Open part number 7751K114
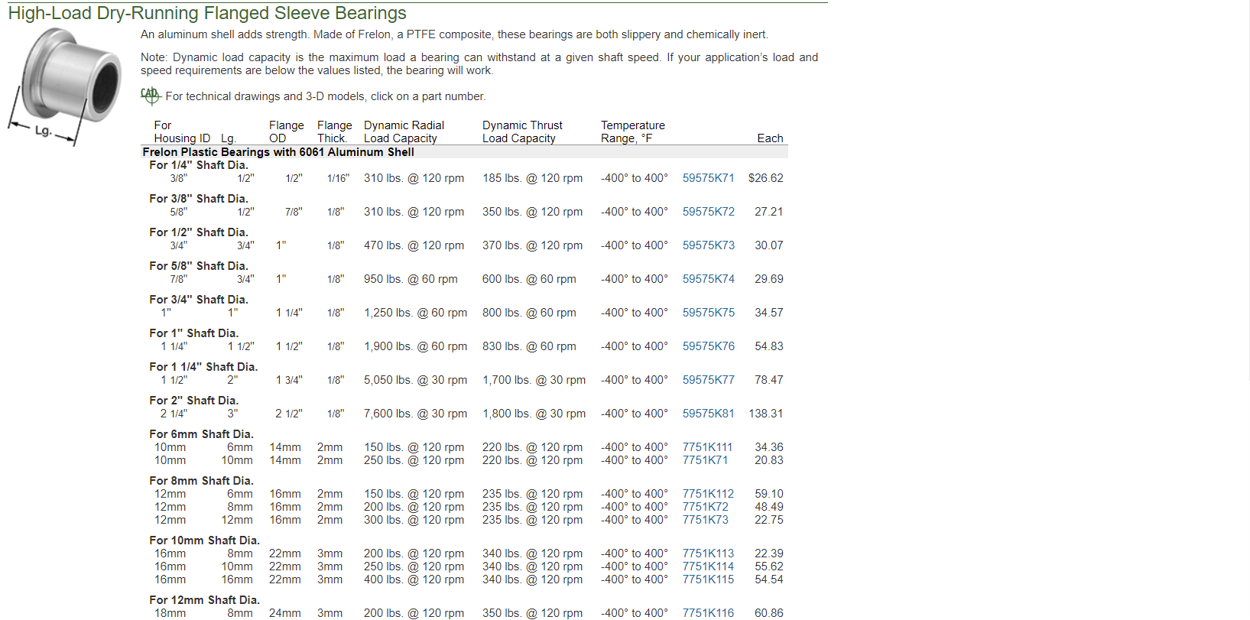This screenshot has height=620, width=1250. (x=708, y=566)
